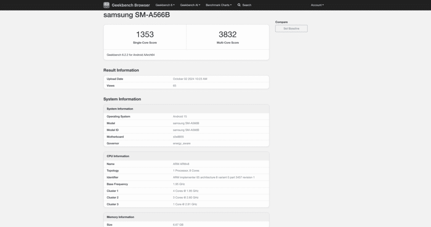The height and width of the screenshot is (227, 431).
Task: Click the Upload Date value October 02 2024
Action: (x=190, y=79)
